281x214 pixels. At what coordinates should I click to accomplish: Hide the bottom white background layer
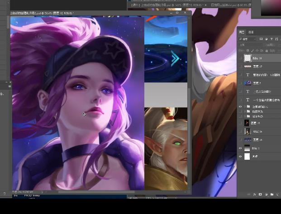pyautogui.click(x=240, y=157)
